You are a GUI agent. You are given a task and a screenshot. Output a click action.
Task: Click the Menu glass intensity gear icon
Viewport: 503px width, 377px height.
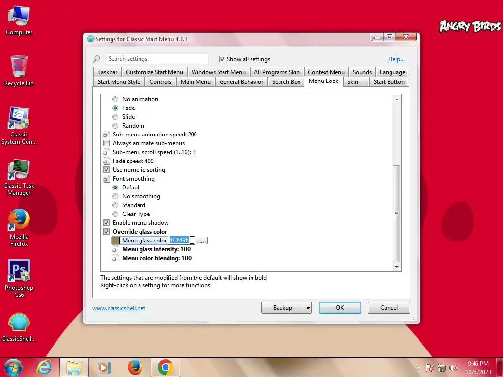115,249
